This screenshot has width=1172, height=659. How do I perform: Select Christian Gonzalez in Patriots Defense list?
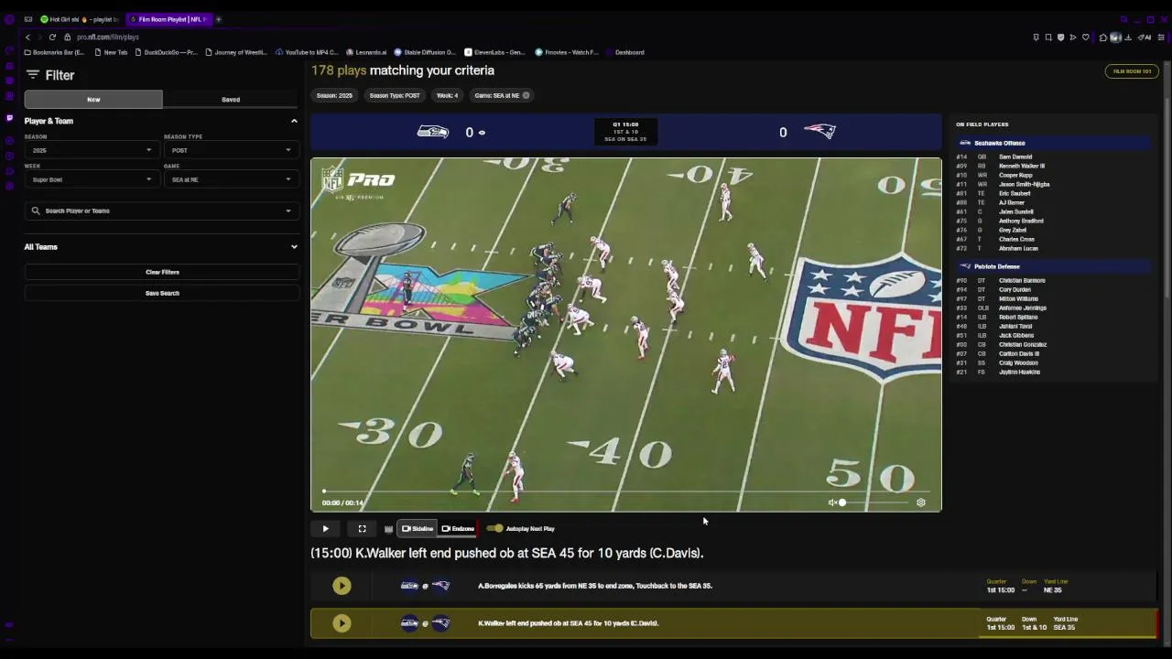[1023, 344]
